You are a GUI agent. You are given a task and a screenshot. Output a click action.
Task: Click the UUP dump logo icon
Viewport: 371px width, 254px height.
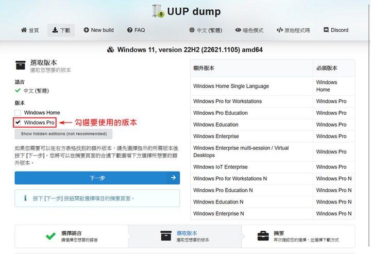click(158, 11)
